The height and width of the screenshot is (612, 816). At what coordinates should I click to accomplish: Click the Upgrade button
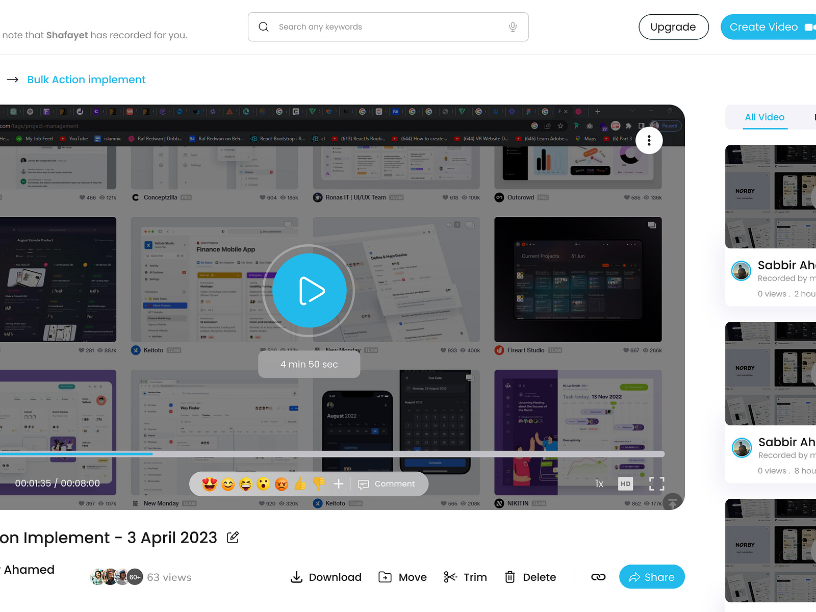click(673, 27)
